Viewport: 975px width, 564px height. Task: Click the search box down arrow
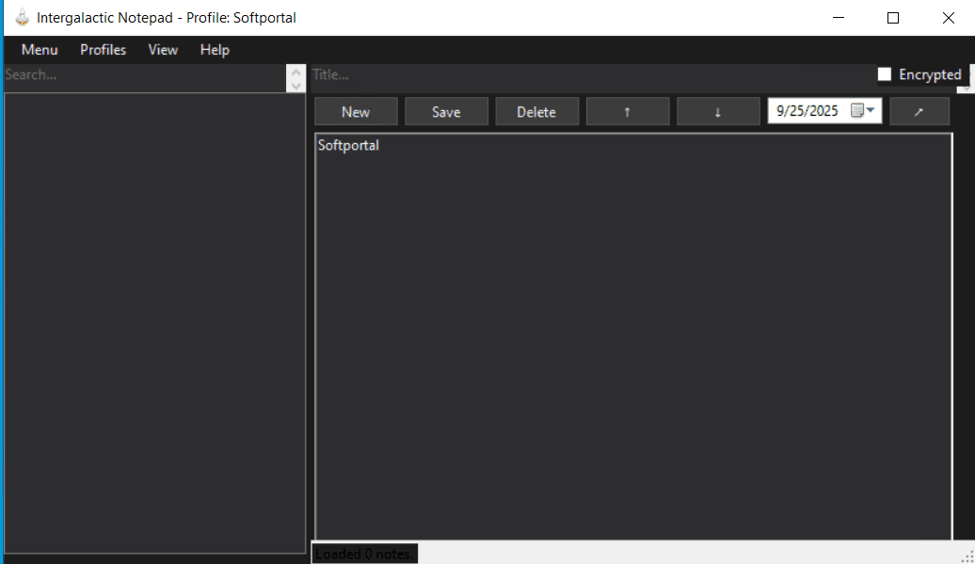296,86
